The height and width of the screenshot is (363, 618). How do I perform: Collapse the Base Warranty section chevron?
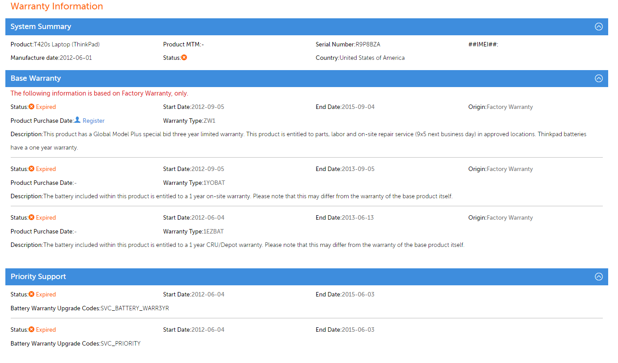click(x=599, y=78)
